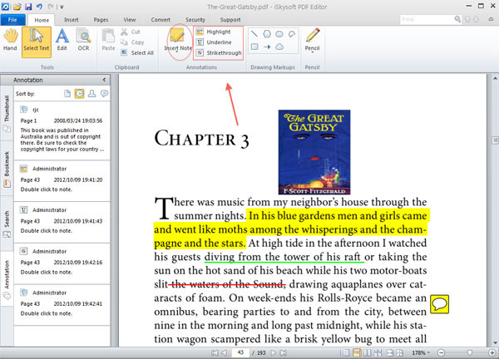Image resolution: width=499 pixels, height=359 pixels.
Task: Select the Highlight annotation tool
Action: (x=218, y=31)
